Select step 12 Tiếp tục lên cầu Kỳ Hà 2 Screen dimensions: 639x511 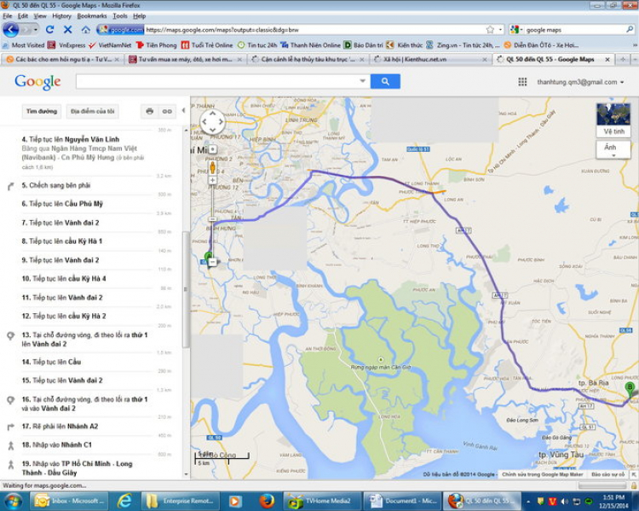point(64,316)
